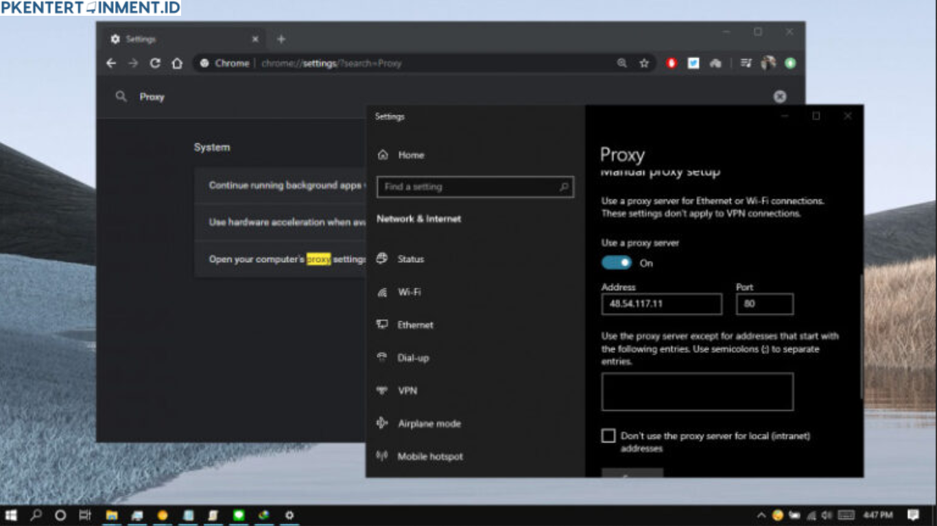Click the red Opera extension icon in Chrome
This screenshot has width=937, height=526.
(672, 63)
